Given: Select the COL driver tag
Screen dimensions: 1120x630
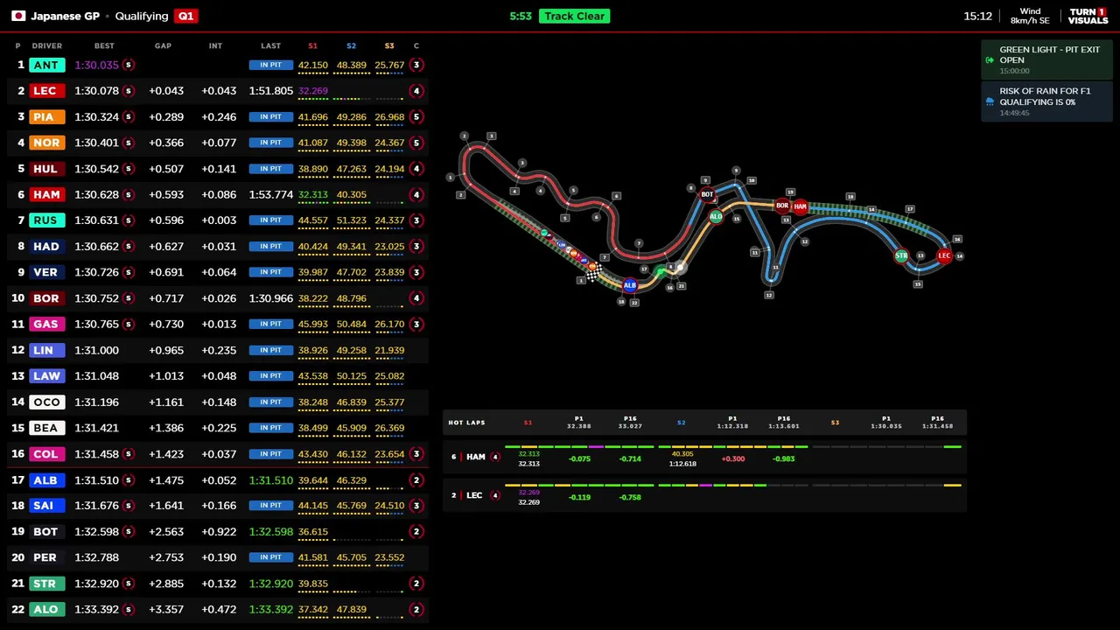Looking at the screenshot, I should pyautogui.click(x=45, y=454).
